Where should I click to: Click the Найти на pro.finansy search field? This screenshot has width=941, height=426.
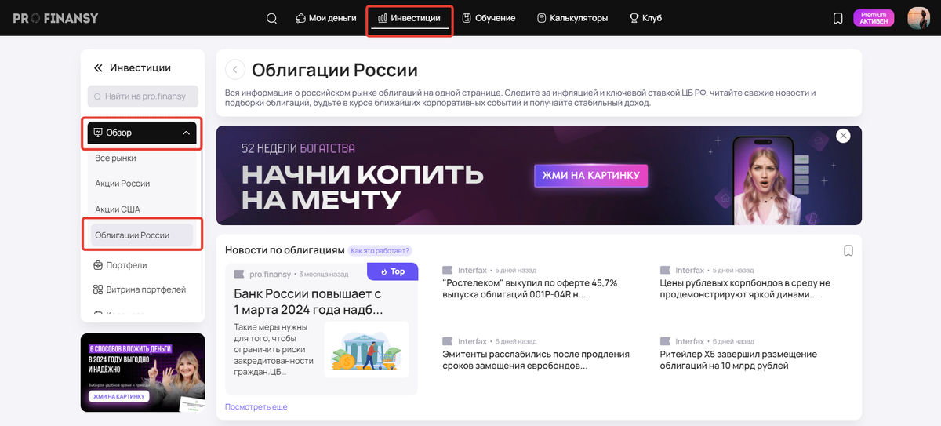(143, 96)
